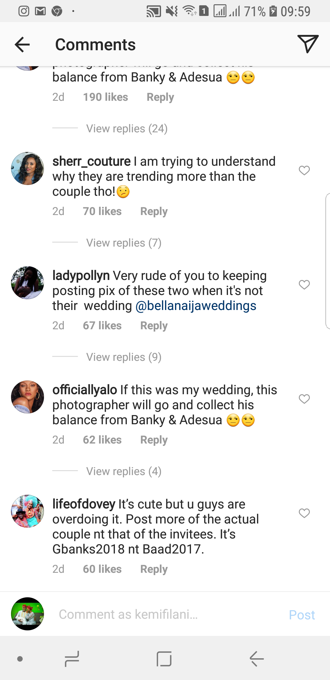Like ladypollyn's comment with the heart
The height and width of the screenshot is (680, 330).
pos(304,285)
